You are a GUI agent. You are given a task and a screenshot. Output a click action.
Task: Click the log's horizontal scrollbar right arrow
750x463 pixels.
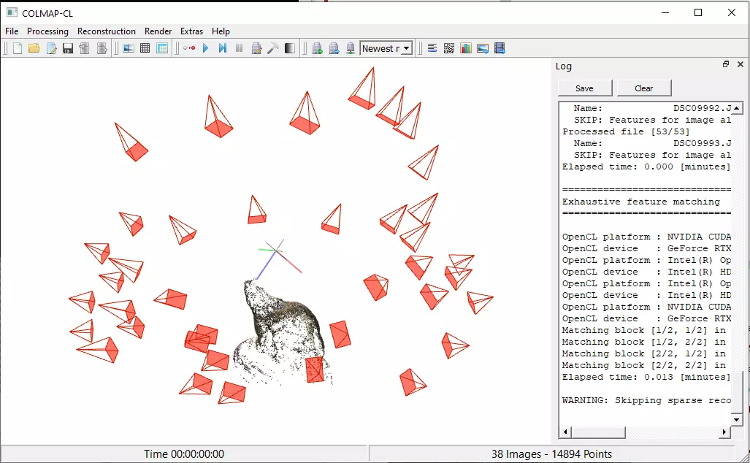coord(725,432)
